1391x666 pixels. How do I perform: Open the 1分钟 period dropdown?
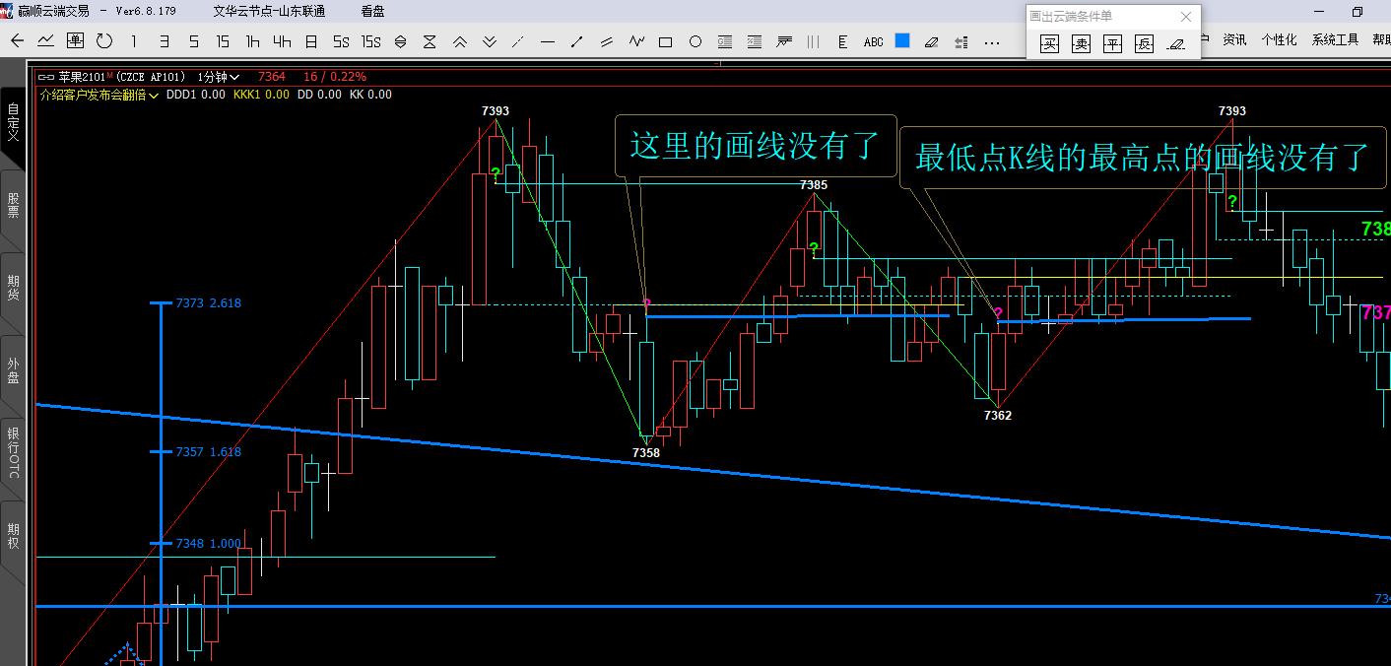pos(218,77)
